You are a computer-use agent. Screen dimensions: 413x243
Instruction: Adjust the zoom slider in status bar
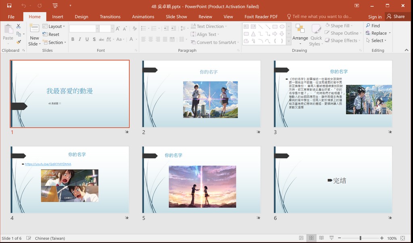click(x=360, y=238)
